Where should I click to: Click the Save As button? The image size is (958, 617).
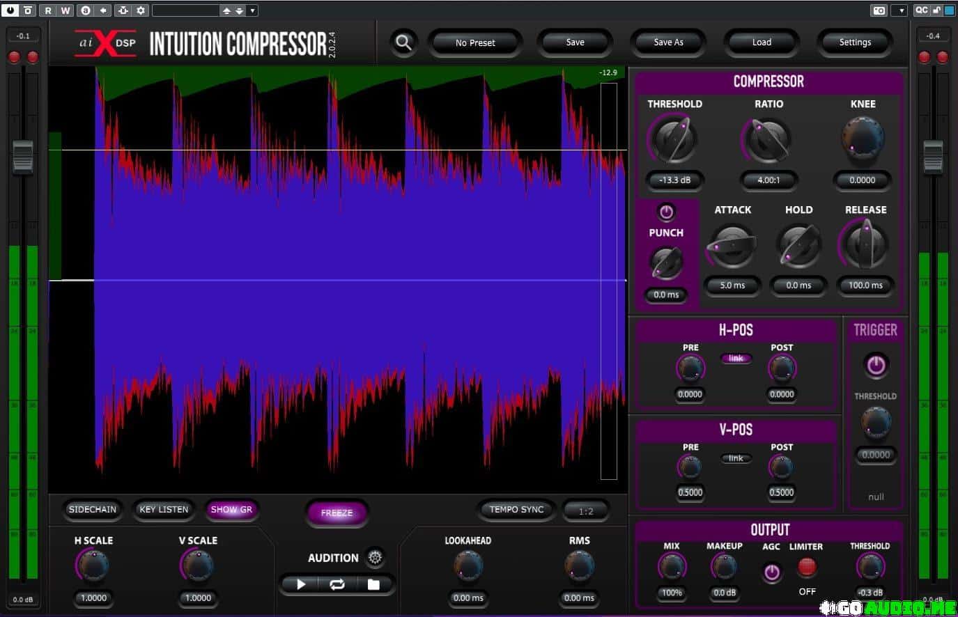tap(668, 42)
